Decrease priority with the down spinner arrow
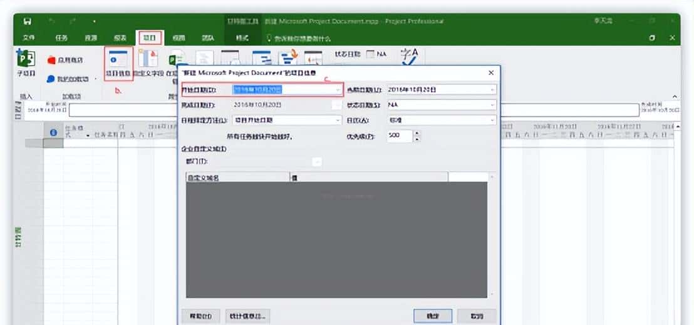The width and height of the screenshot is (694, 325). (417, 139)
